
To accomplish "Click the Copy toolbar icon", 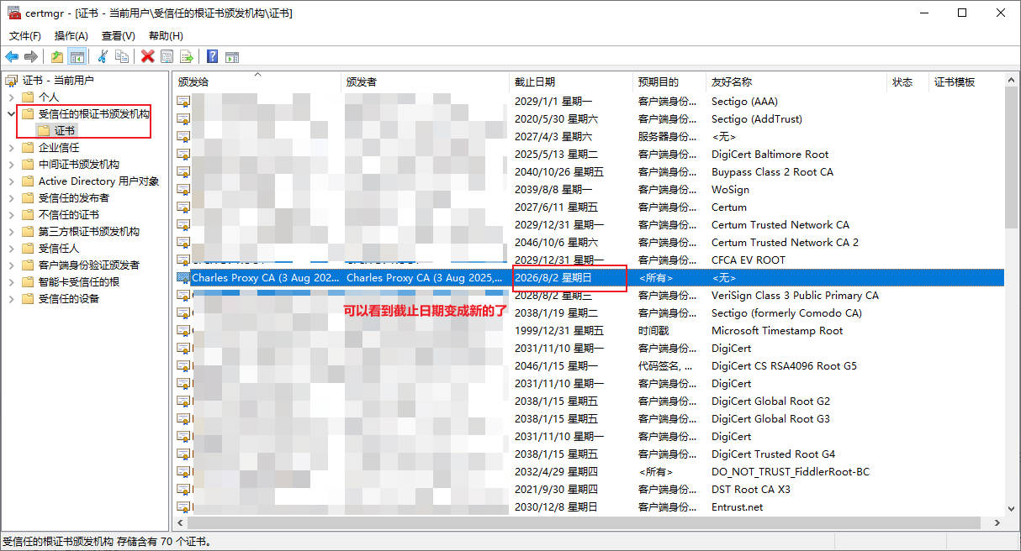I will pos(122,56).
